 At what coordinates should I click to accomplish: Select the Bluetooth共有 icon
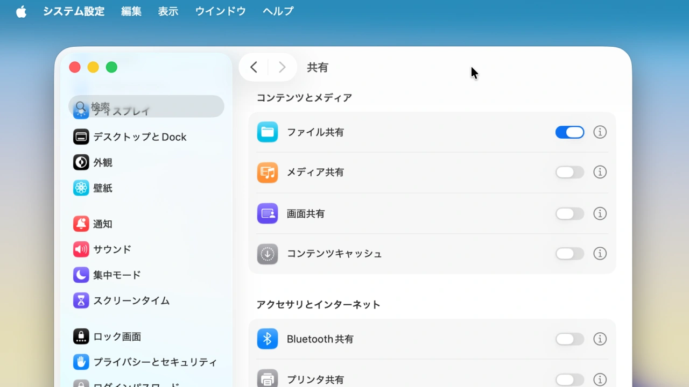[x=268, y=339]
